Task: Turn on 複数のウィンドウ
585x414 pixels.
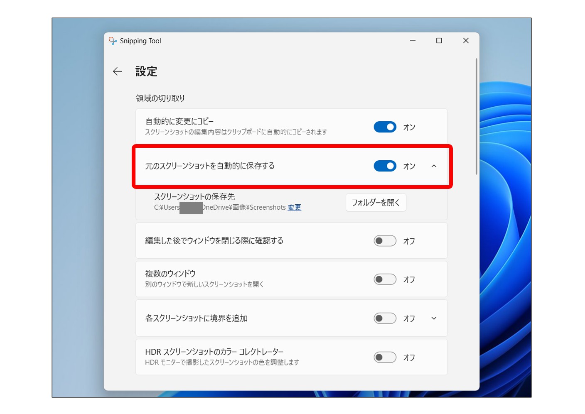Action: click(385, 279)
